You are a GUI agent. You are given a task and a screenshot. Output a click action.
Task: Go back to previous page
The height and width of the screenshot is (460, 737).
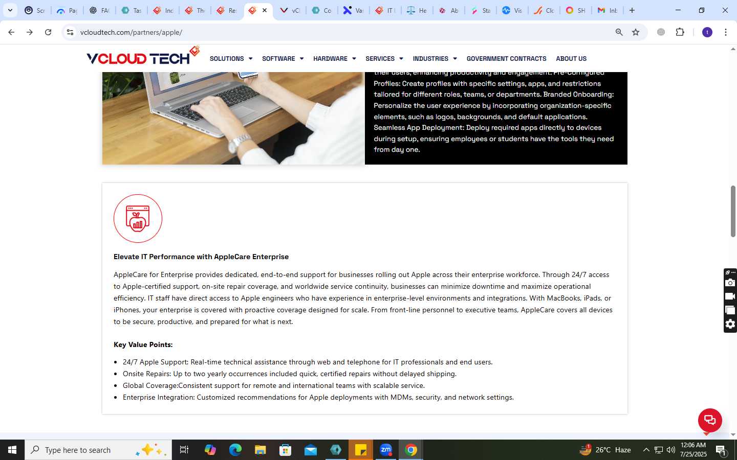click(x=11, y=32)
